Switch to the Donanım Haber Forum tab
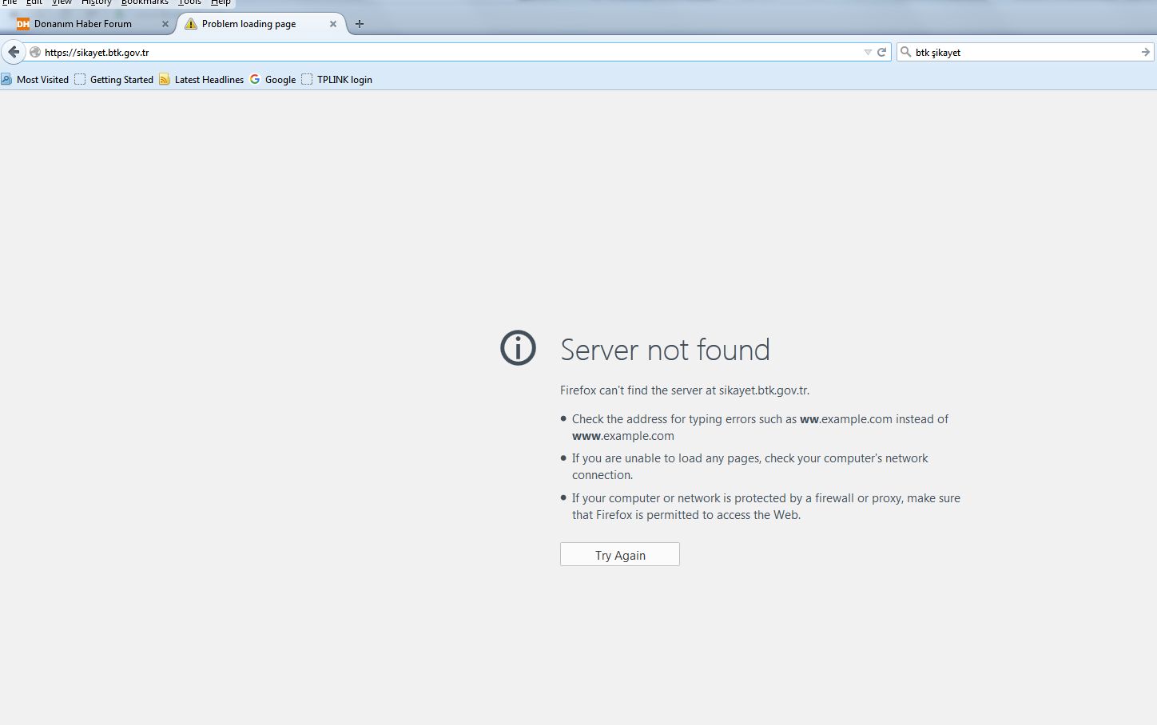1157x725 pixels. [x=83, y=24]
